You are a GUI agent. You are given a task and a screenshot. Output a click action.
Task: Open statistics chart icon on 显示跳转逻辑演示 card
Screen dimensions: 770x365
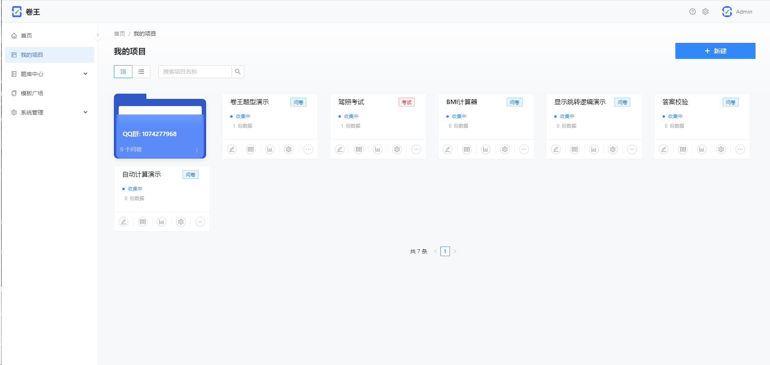594,149
